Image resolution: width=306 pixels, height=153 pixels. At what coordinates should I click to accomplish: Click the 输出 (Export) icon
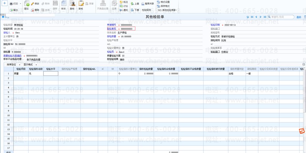pos(14,10)
